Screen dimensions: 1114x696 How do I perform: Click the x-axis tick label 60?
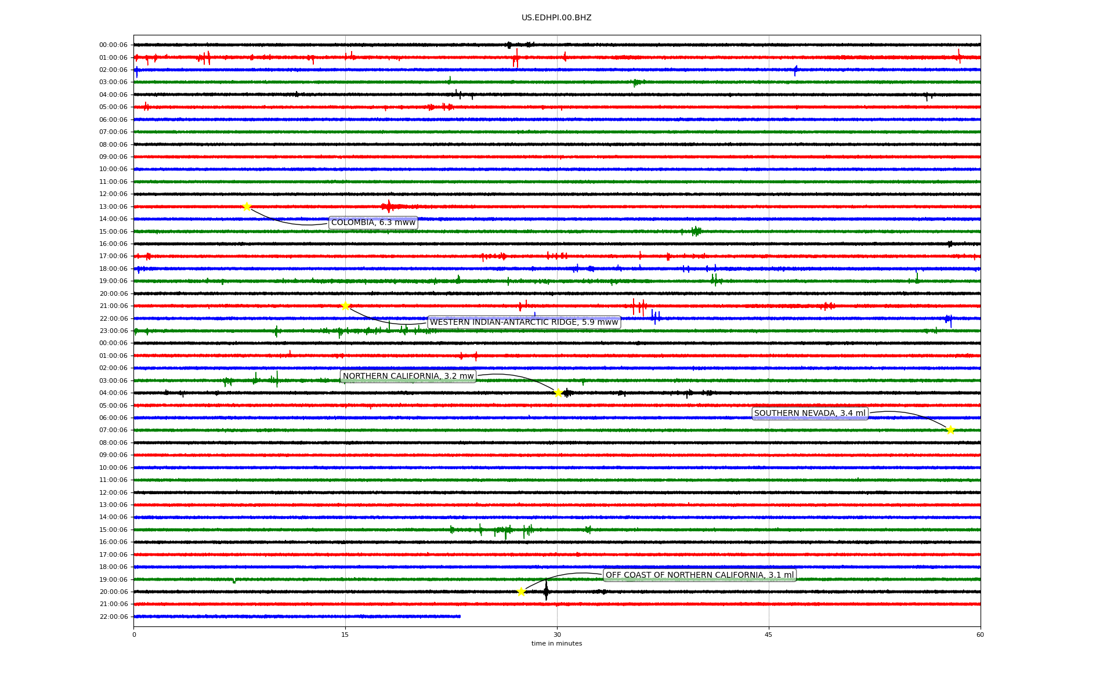pyautogui.click(x=980, y=635)
